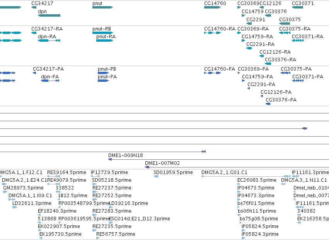The image size is (329, 240).
Task: Click the CG30375-RA transcript label
Action: pyautogui.click(x=295, y=29)
